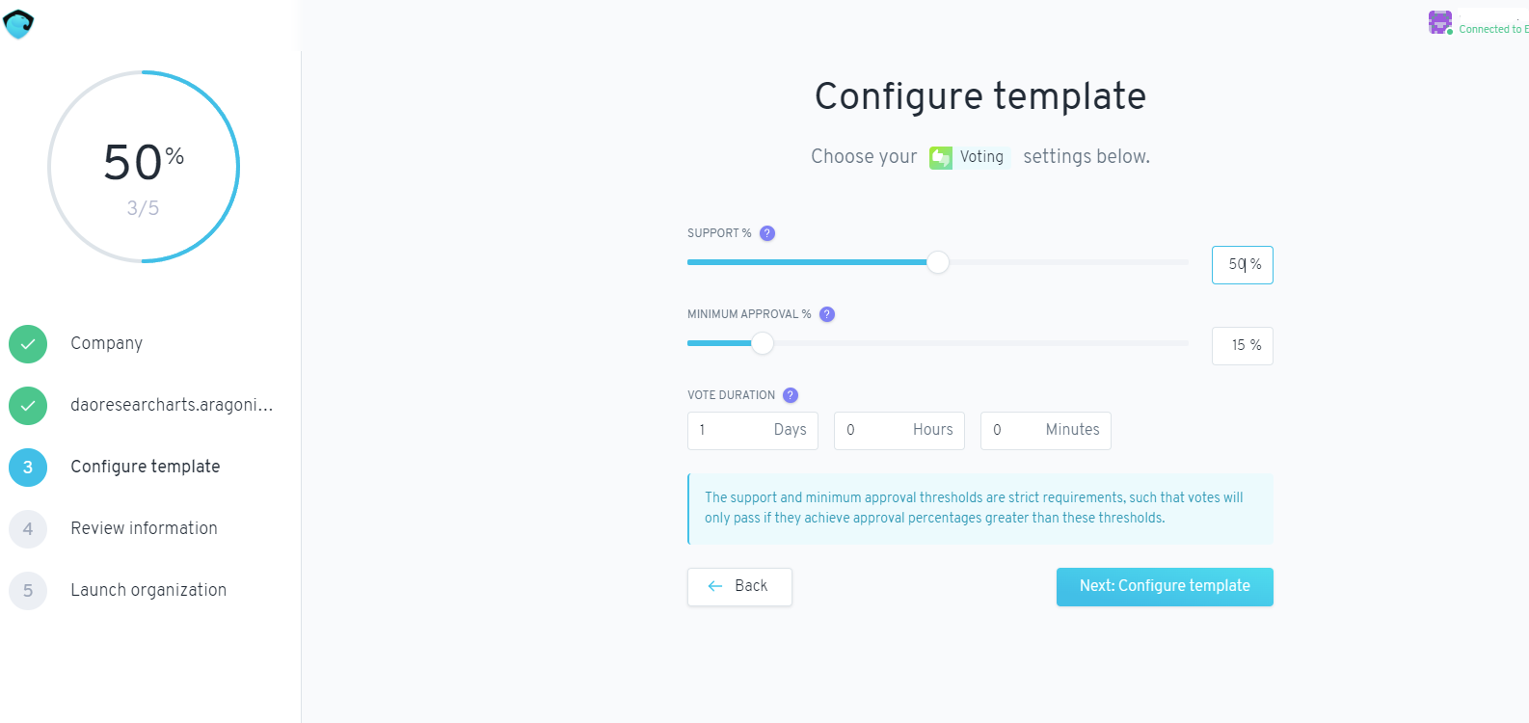Click the purple wallet identicon avatar
Image resolution: width=1529 pixels, height=723 pixels.
tap(1440, 22)
